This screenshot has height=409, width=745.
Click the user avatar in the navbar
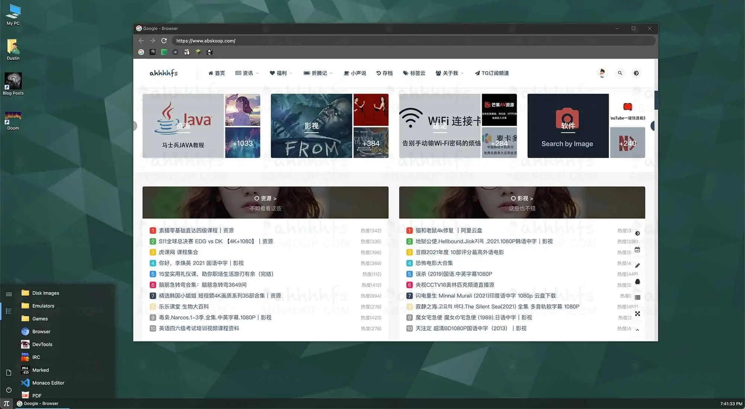coord(602,73)
